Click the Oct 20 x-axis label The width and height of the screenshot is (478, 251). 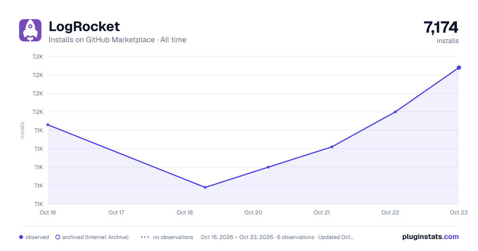pyautogui.click(x=253, y=212)
